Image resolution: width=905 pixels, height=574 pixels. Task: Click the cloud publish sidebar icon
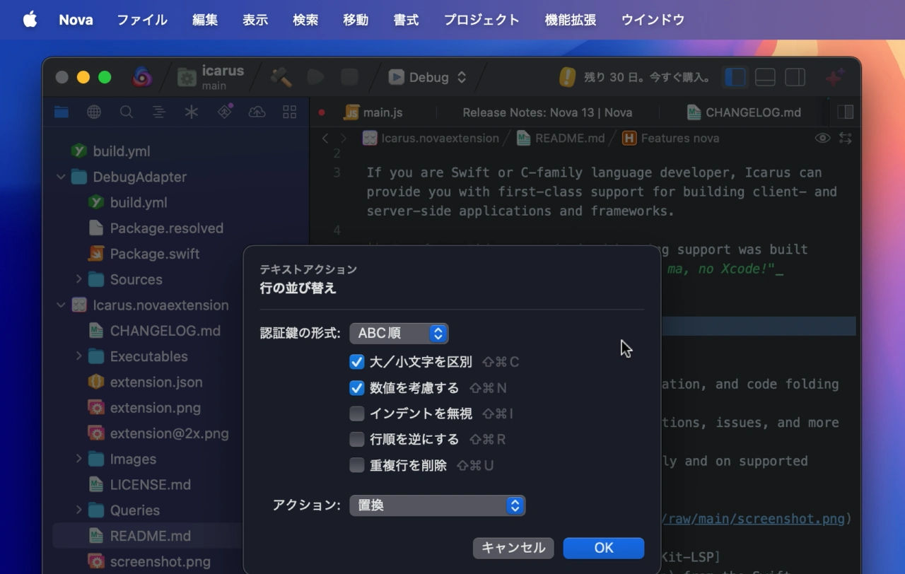[257, 111]
